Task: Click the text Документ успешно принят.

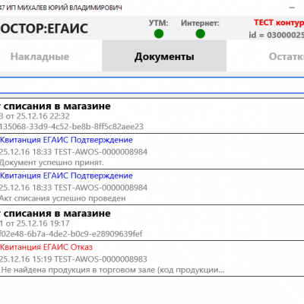Action: coord(52,163)
